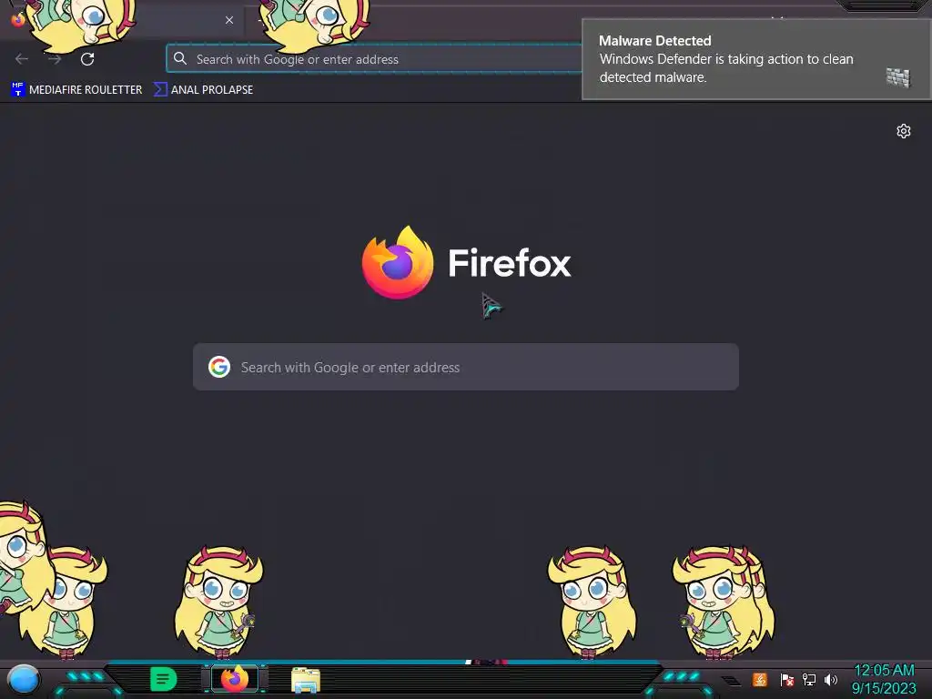This screenshot has width=932, height=699.
Task: Focus the top address bar field
Action: (374, 59)
